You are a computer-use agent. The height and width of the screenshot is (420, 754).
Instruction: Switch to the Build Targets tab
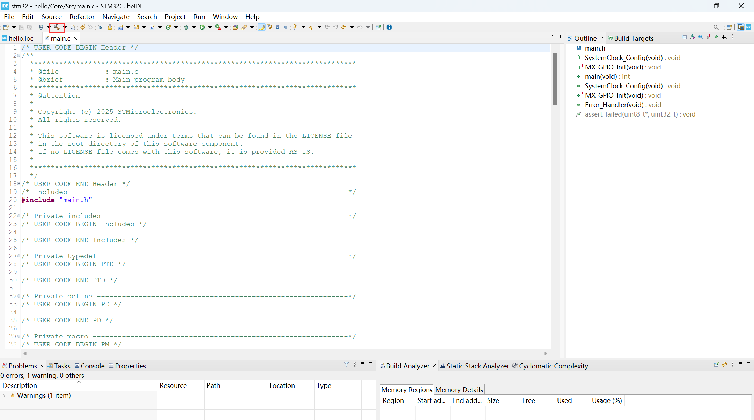631,38
